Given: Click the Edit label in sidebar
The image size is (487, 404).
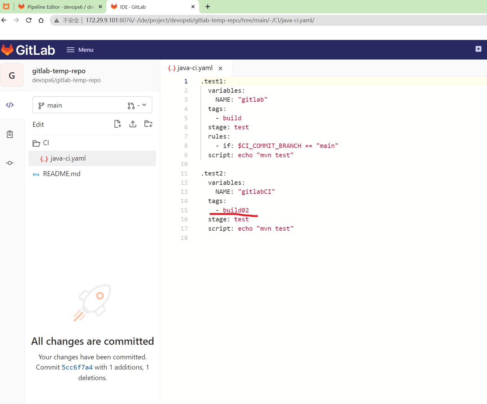Looking at the screenshot, I should coord(38,125).
